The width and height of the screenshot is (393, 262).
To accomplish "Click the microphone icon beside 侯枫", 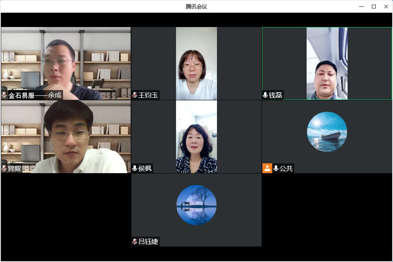I will tap(135, 168).
